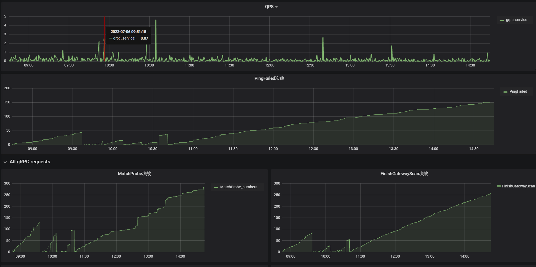The image size is (536, 267).
Task: Toggle grpc_service series in QPS legend
Action: [516, 20]
